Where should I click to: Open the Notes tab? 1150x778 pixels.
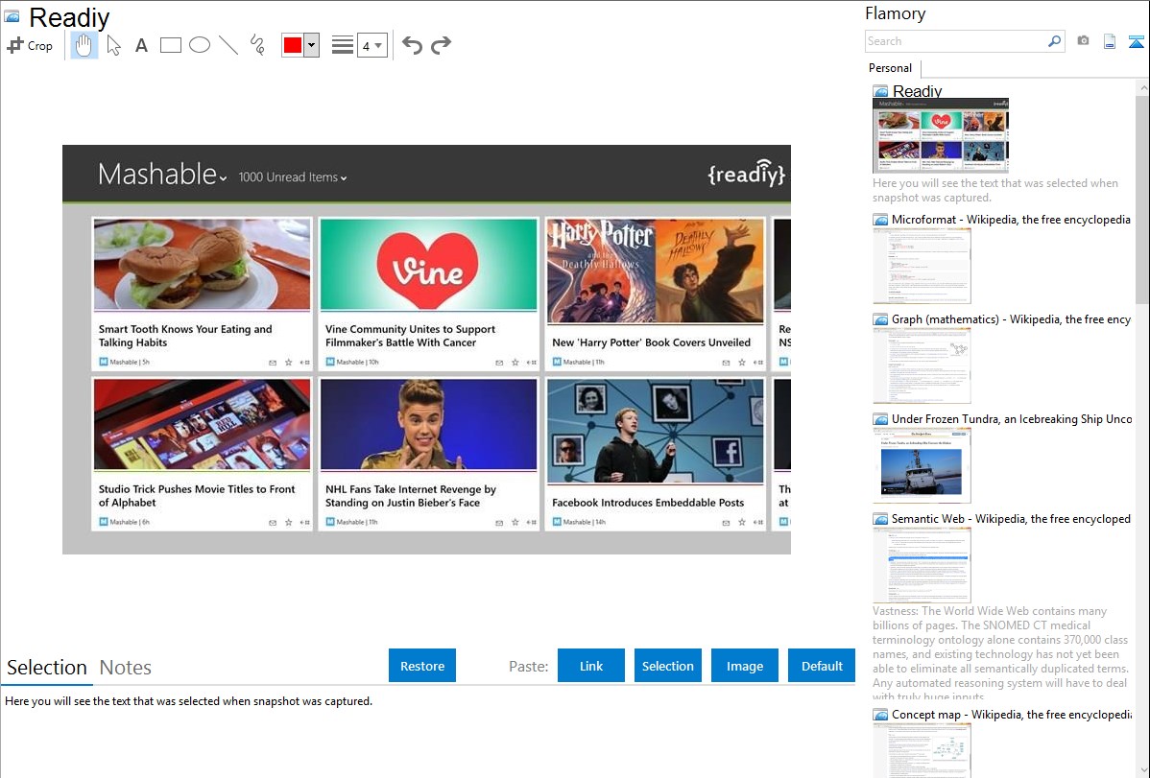pos(126,668)
